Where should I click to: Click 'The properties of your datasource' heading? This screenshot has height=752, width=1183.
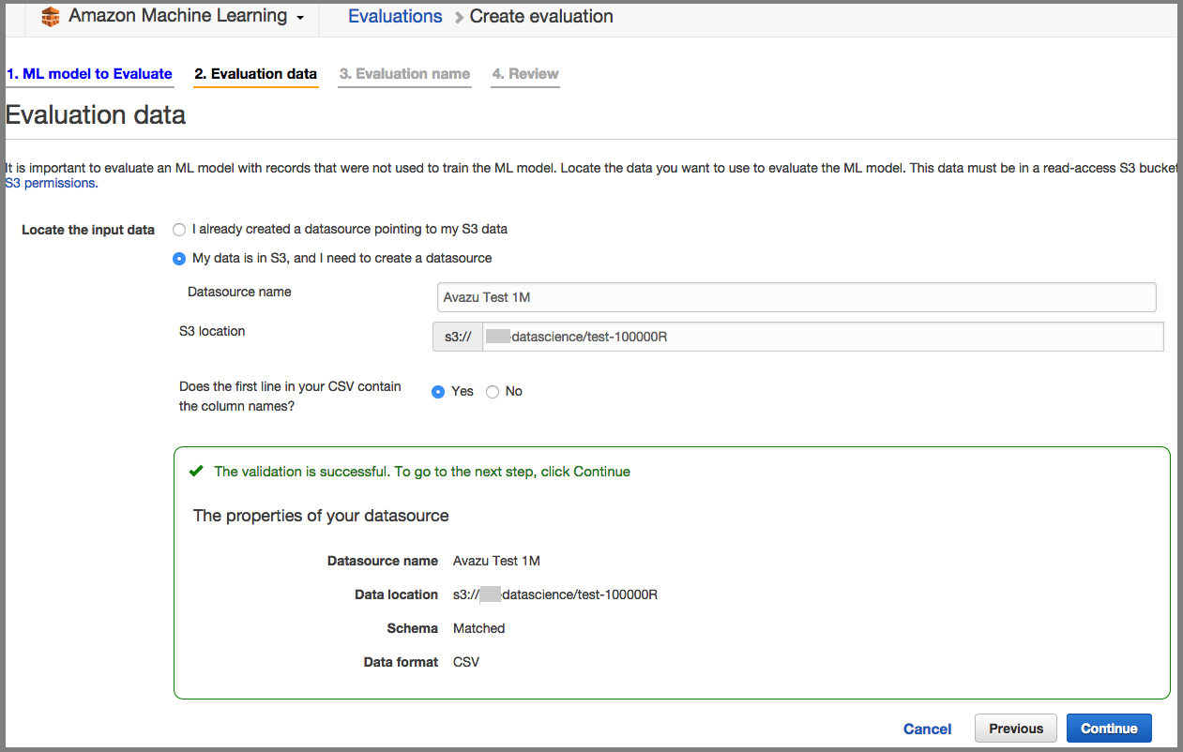[x=321, y=516]
